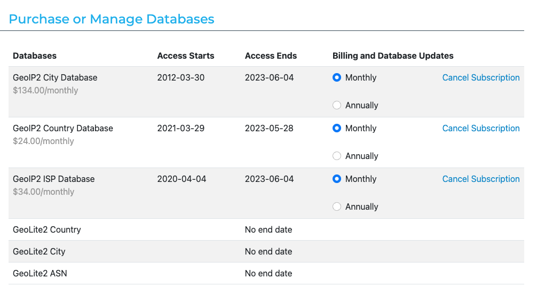
Task: Click the Access Starts column header
Action: [185, 56]
